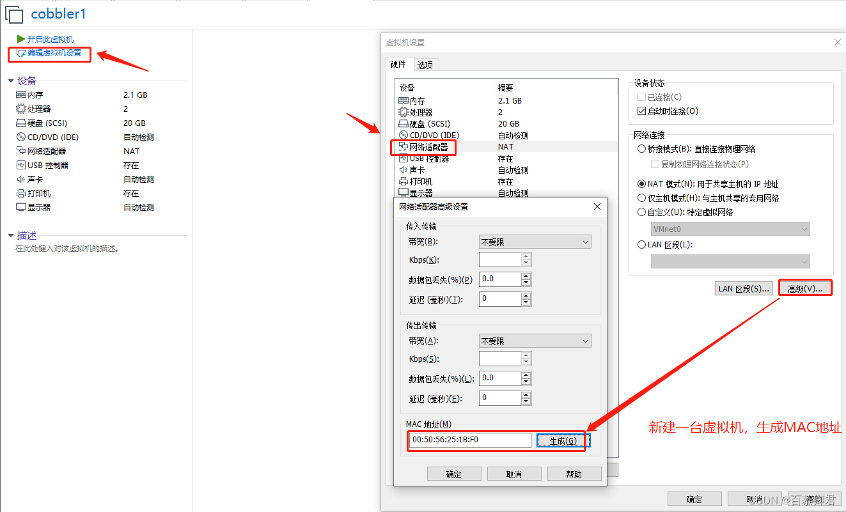This screenshot has height=512, width=846.
Task: Select the 硬盘 (SCSI) icon in left device list
Action: click(21, 123)
